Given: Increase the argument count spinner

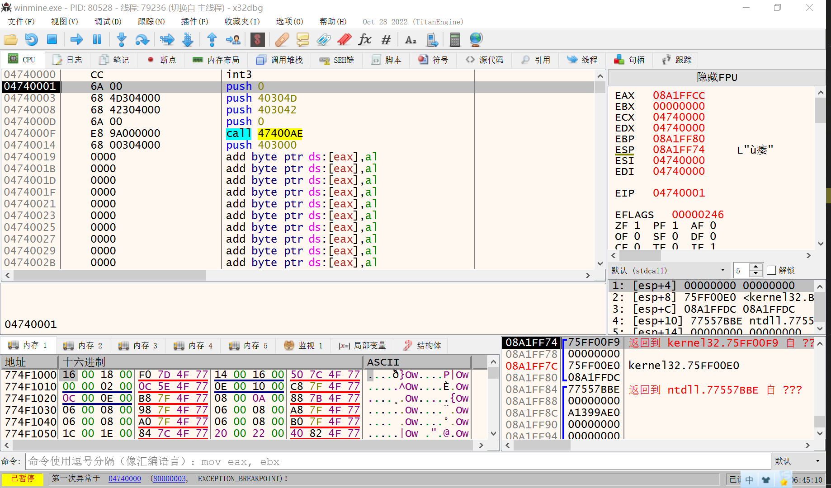Looking at the screenshot, I should click(x=756, y=267).
